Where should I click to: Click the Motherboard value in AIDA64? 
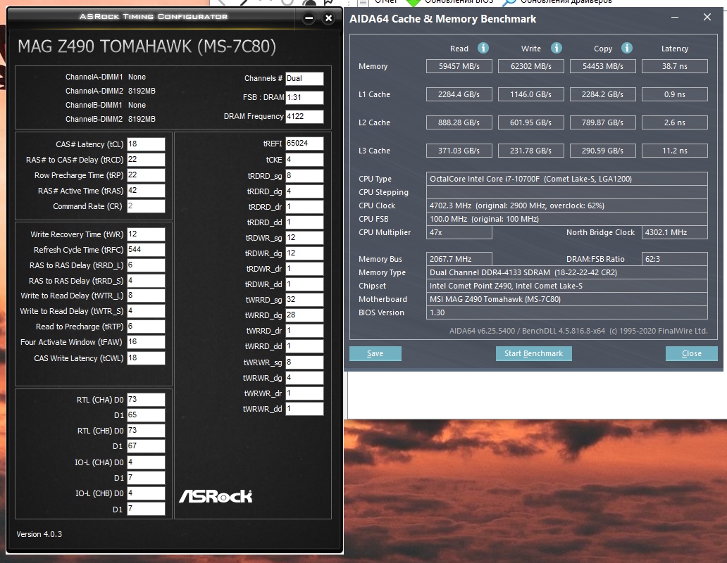coord(566,299)
